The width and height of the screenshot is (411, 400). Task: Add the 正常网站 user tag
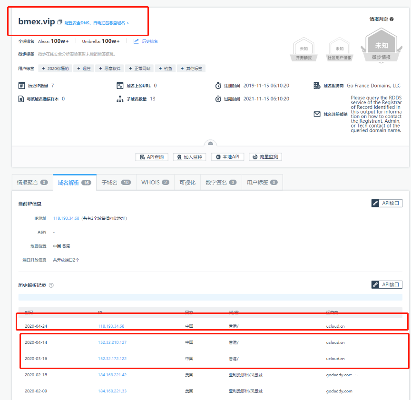tap(139, 68)
